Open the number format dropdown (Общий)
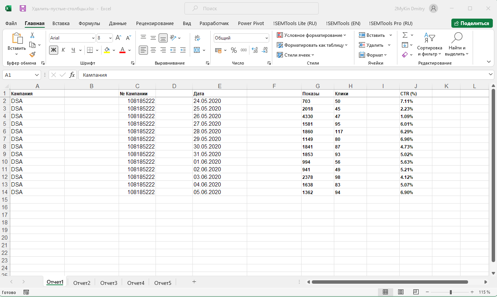The width and height of the screenshot is (497, 297). (x=267, y=38)
